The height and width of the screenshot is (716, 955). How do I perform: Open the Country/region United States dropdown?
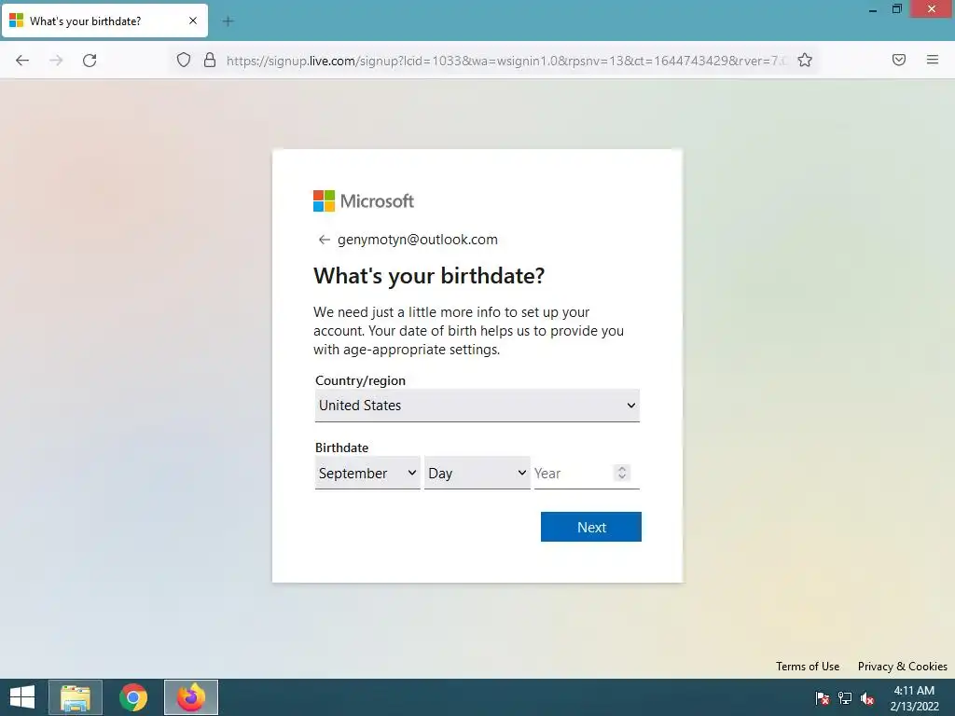click(x=477, y=406)
